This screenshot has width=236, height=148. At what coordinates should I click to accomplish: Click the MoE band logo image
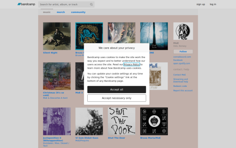[183, 31]
